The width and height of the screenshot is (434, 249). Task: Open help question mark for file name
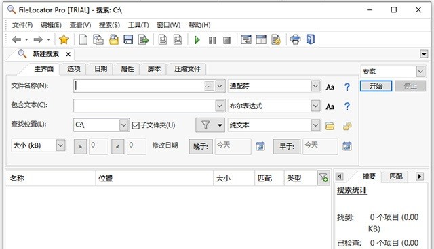pos(347,87)
